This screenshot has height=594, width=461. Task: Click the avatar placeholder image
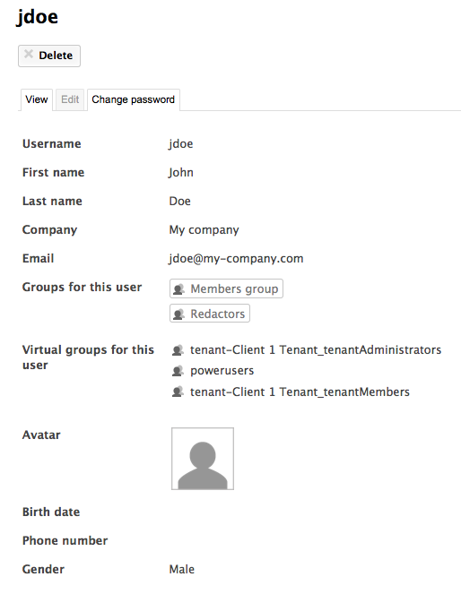pos(203,459)
